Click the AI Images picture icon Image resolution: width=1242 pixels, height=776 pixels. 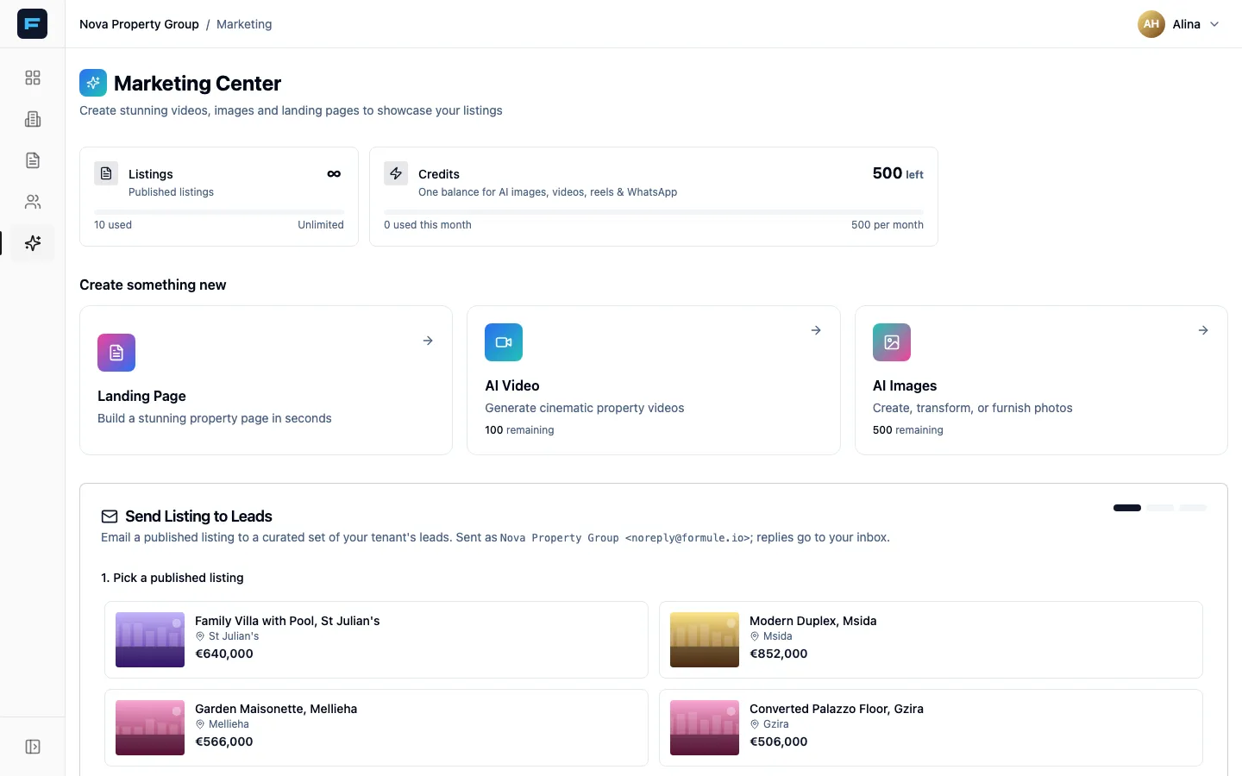pyautogui.click(x=892, y=342)
